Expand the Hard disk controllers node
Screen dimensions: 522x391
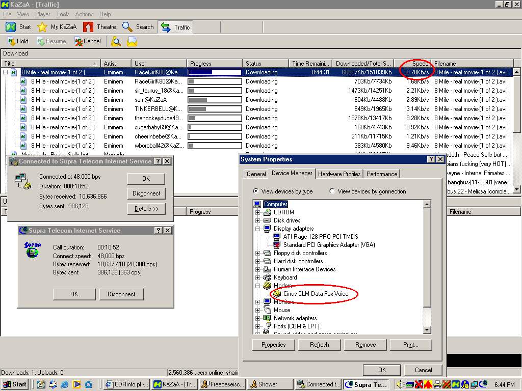[x=257, y=261]
